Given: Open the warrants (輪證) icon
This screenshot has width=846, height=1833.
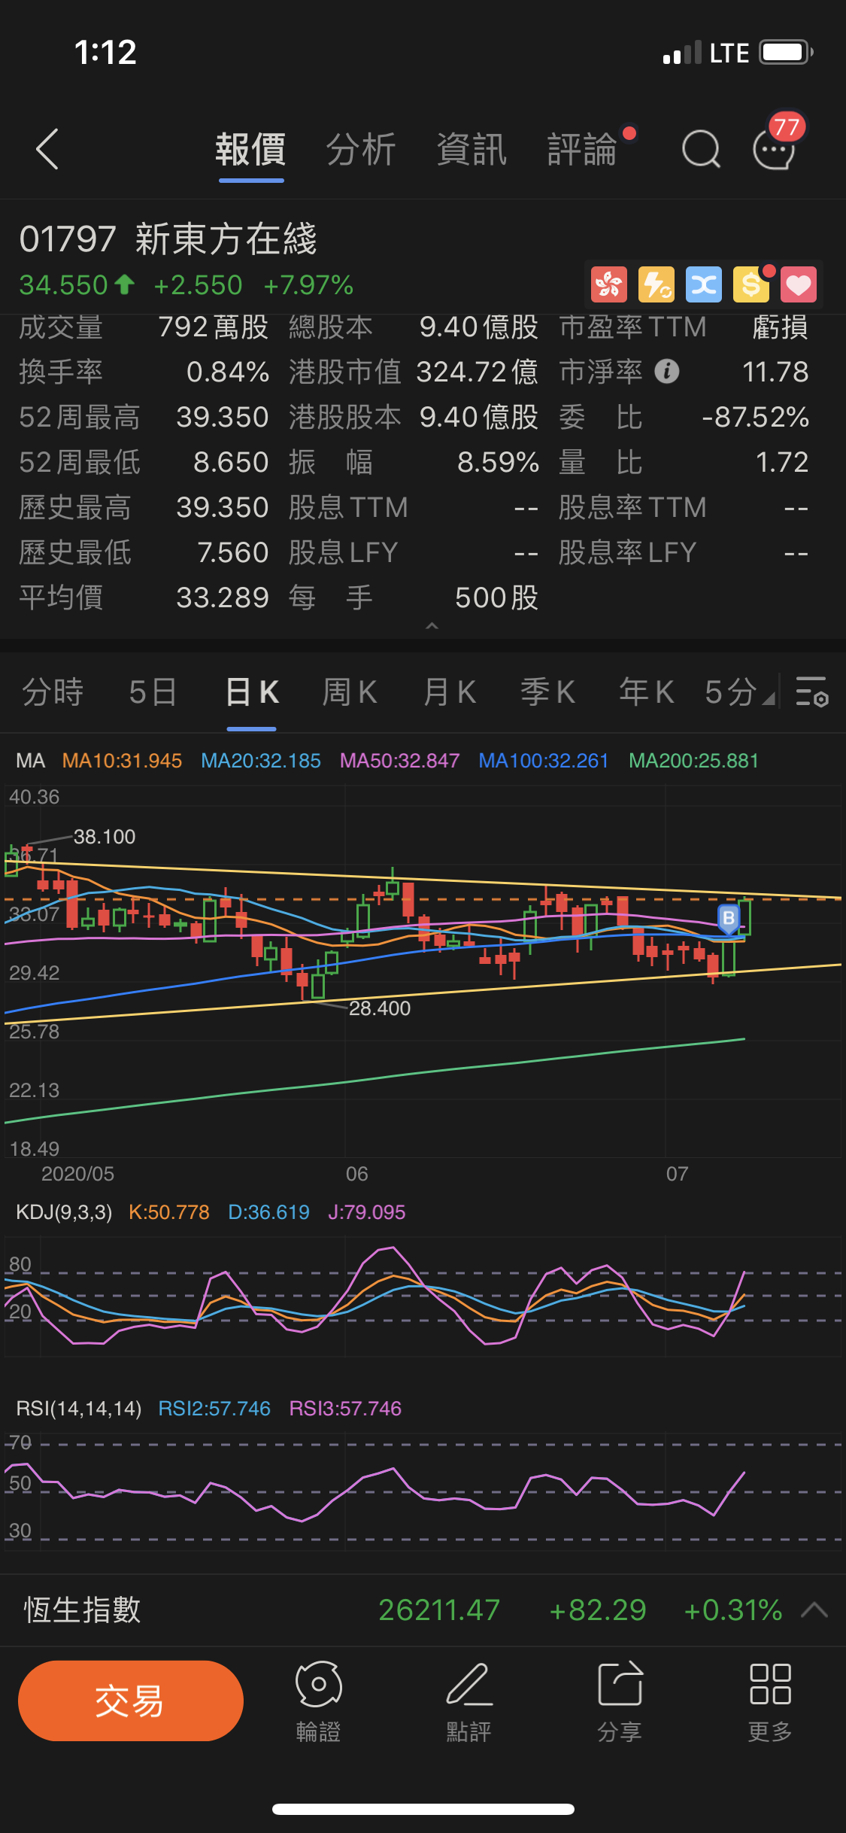Looking at the screenshot, I should coord(319,1702).
